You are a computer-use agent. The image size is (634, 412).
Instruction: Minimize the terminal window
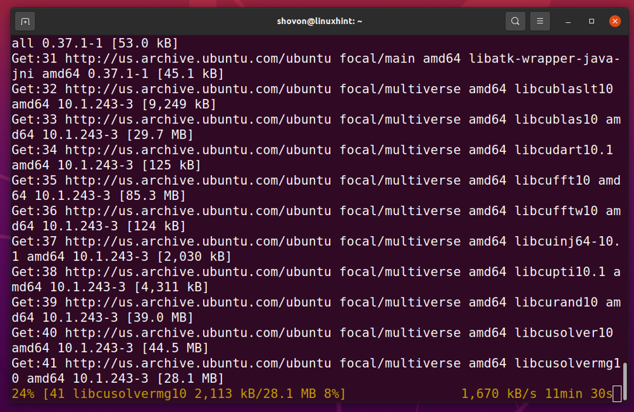pos(568,22)
